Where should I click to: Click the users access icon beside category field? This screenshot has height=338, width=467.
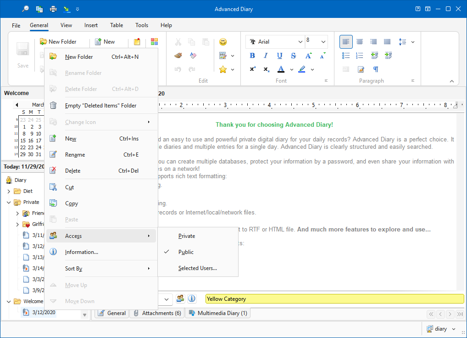click(180, 299)
